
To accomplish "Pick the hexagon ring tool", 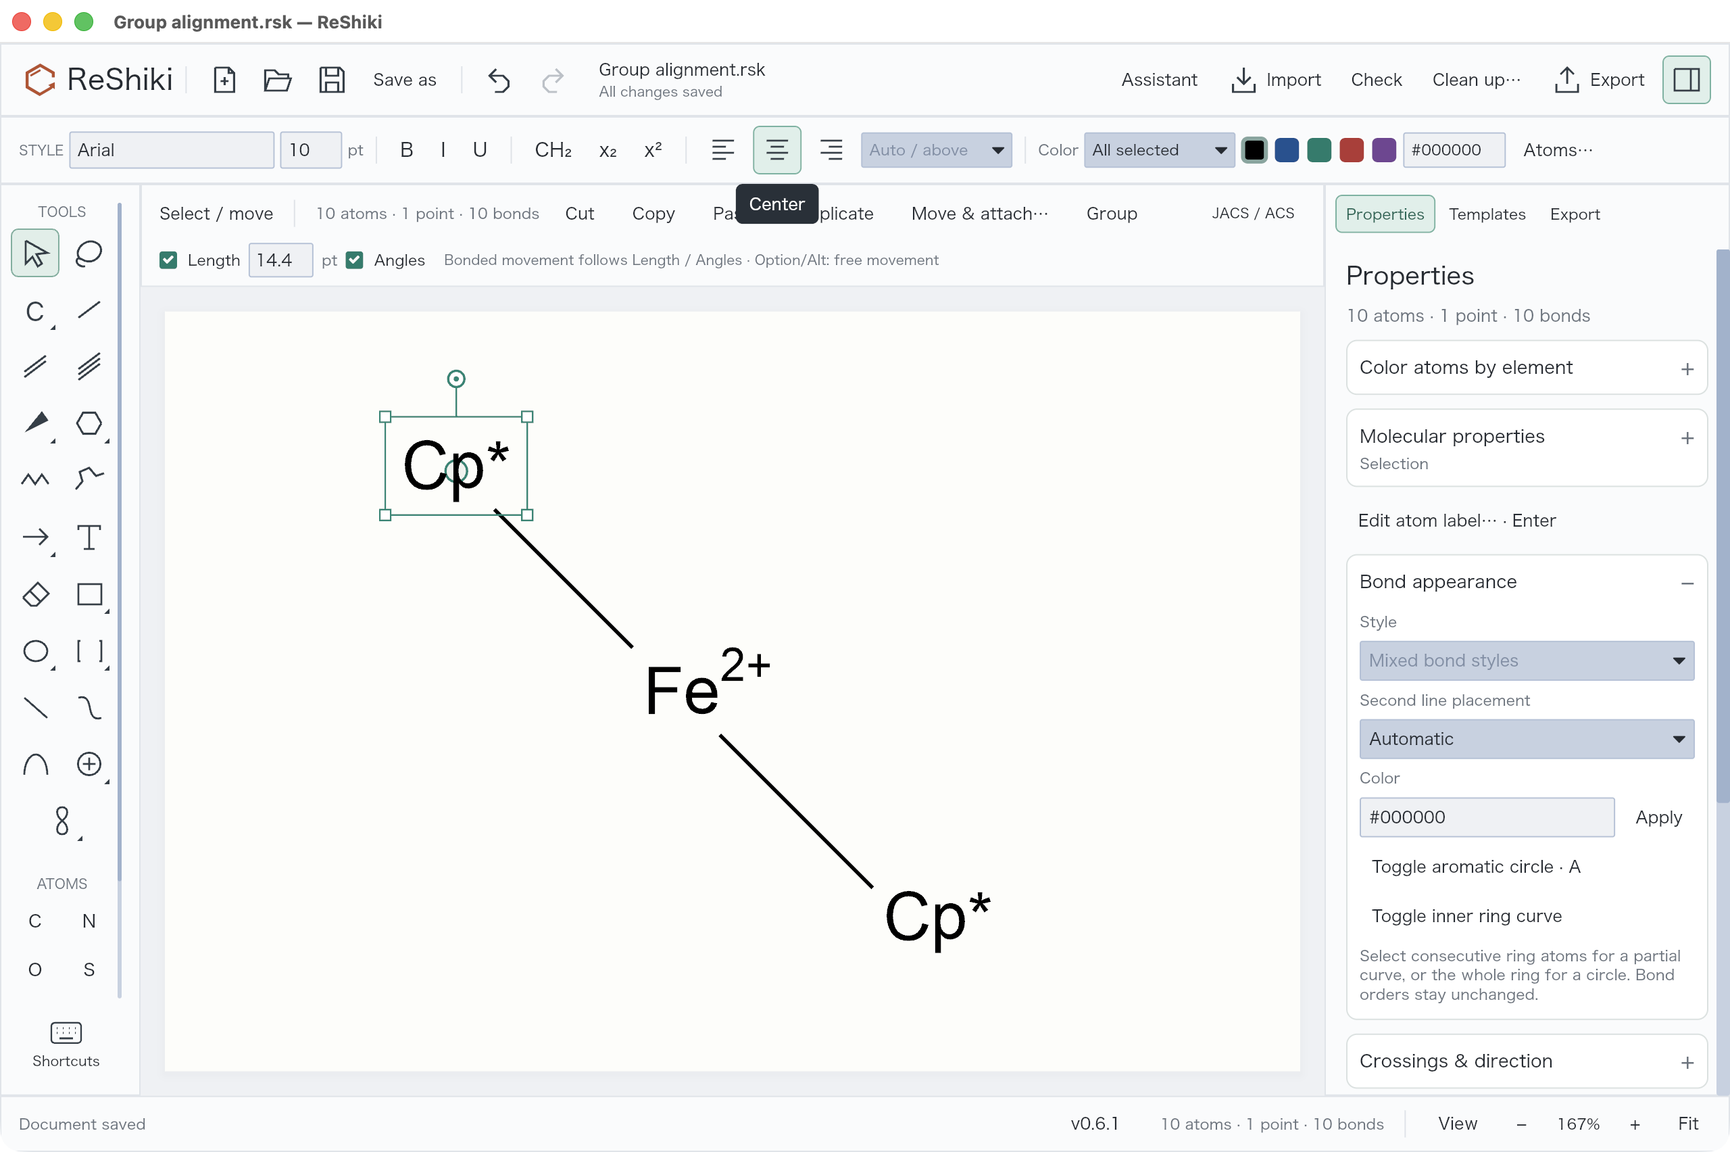I will click(x=89, y=423).
